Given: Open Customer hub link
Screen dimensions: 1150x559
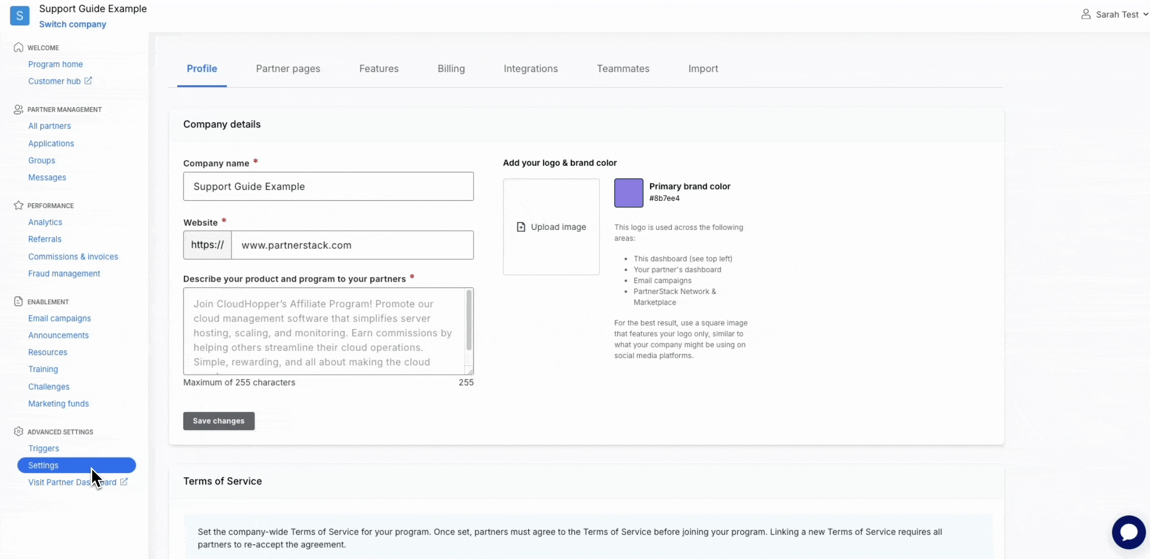Looking at the screenshot, I should 54,81.
